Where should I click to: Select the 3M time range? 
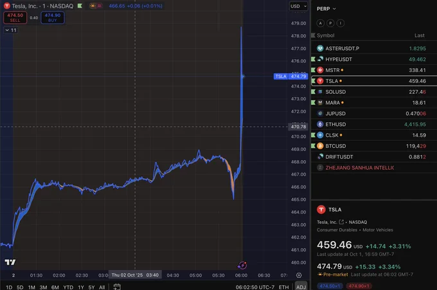pyautogui.click(x=43, y=287)
